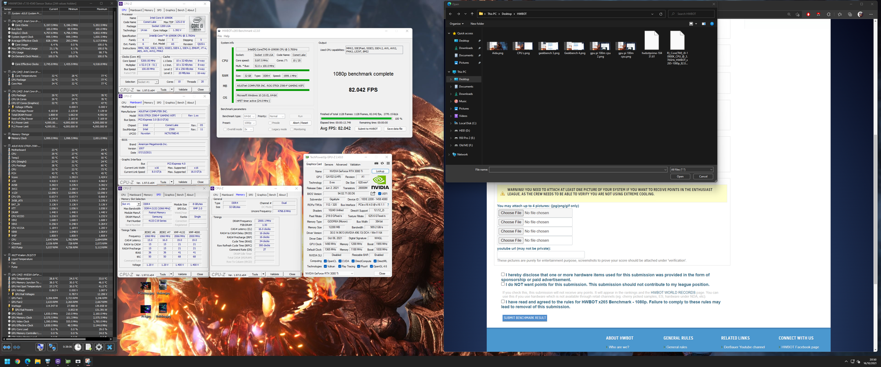This screenshot has height=367, width=881.
Task: Click Save data file button
Action: 395,129
